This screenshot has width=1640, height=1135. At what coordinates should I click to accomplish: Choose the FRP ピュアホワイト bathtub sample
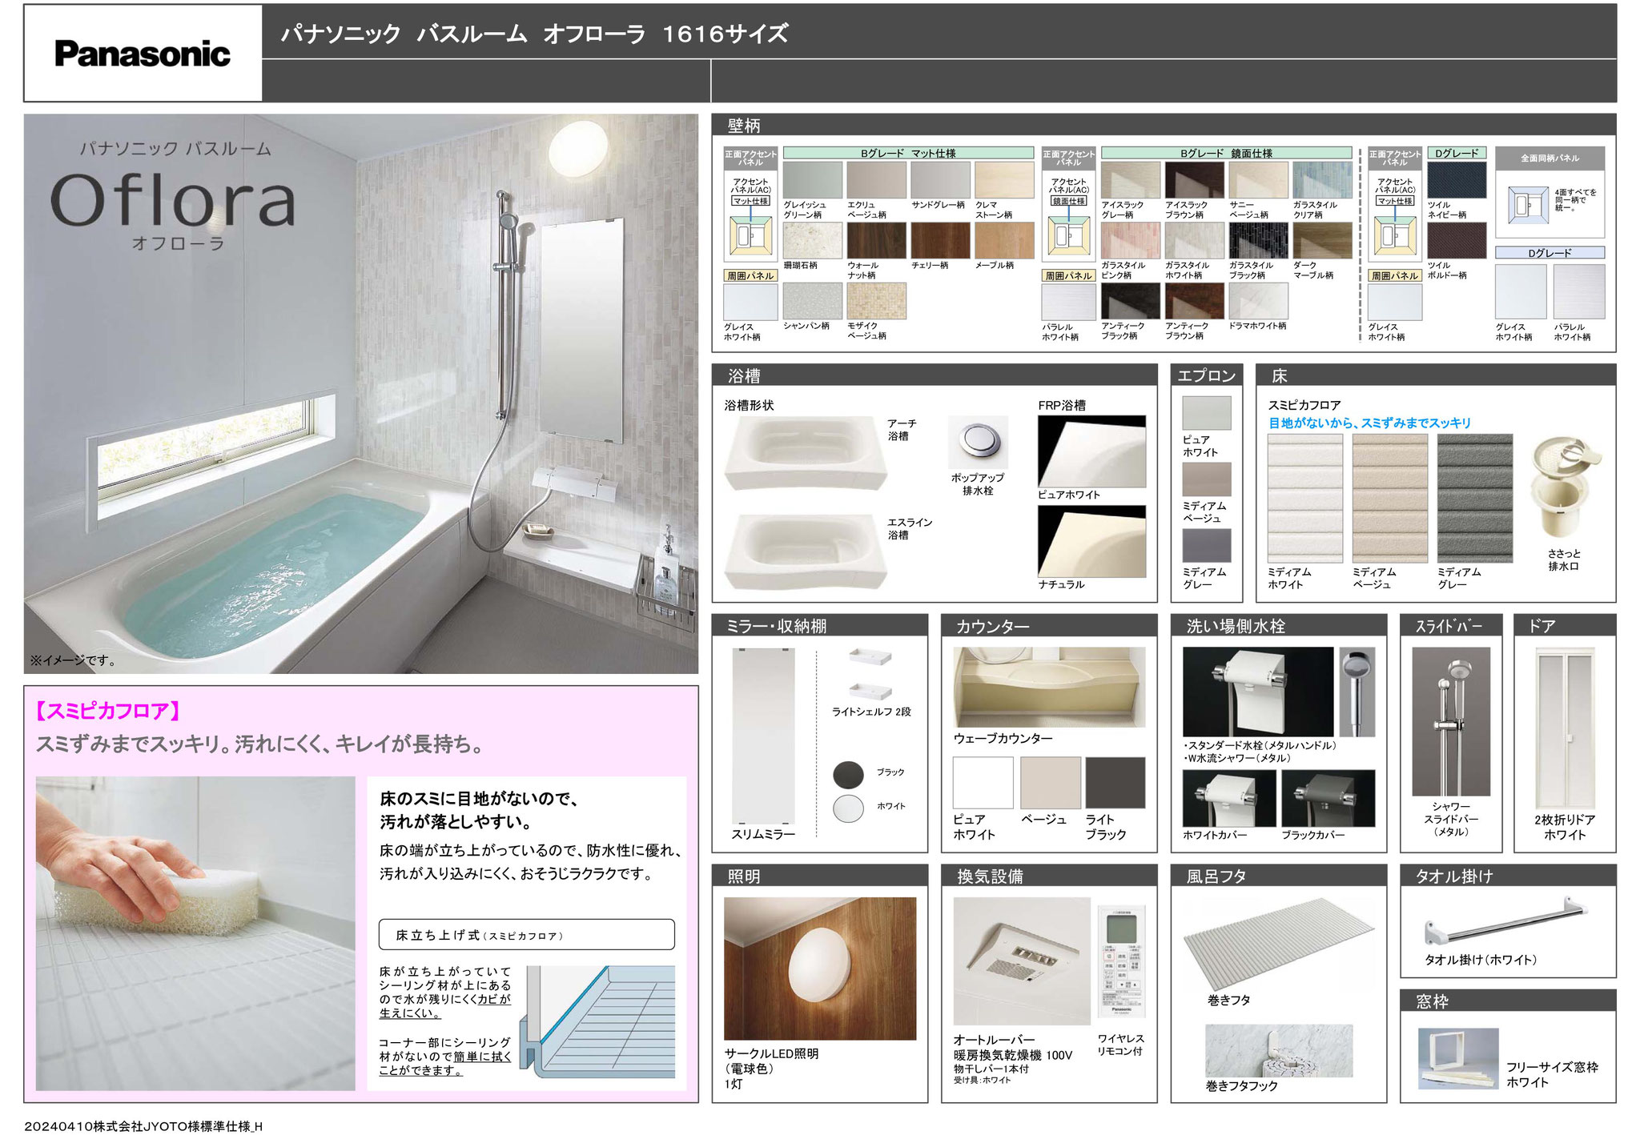point(1091,451)
